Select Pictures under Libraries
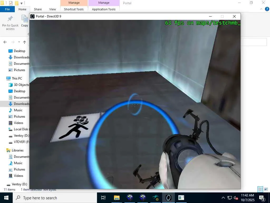The width and height of the screenshot is (270, 203). pyautogui.click(x=17, y=169)
